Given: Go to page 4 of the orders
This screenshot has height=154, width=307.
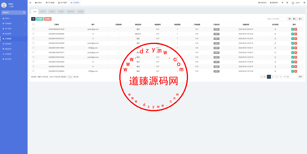Looking at the screenshot, I should point(280,77).
